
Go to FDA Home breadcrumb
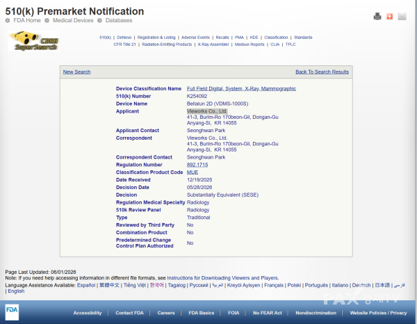27,20
